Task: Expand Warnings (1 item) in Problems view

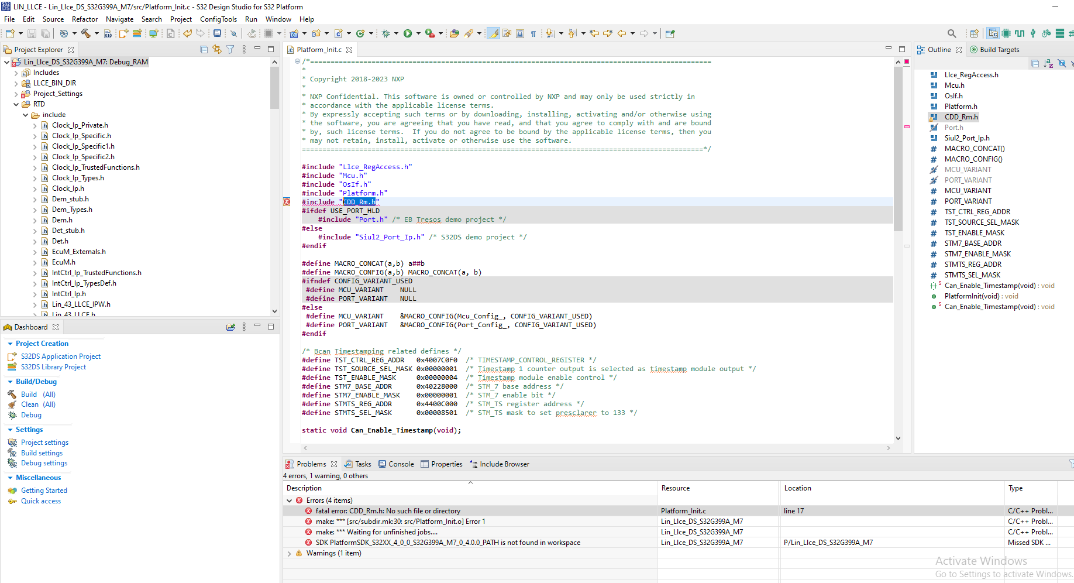Action: tap(289, 553)
